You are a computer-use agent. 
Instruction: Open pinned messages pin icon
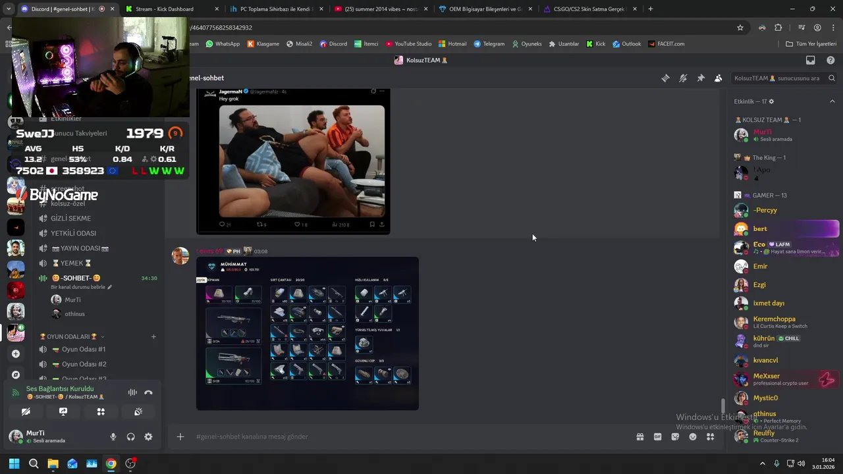tap(701, 78)
